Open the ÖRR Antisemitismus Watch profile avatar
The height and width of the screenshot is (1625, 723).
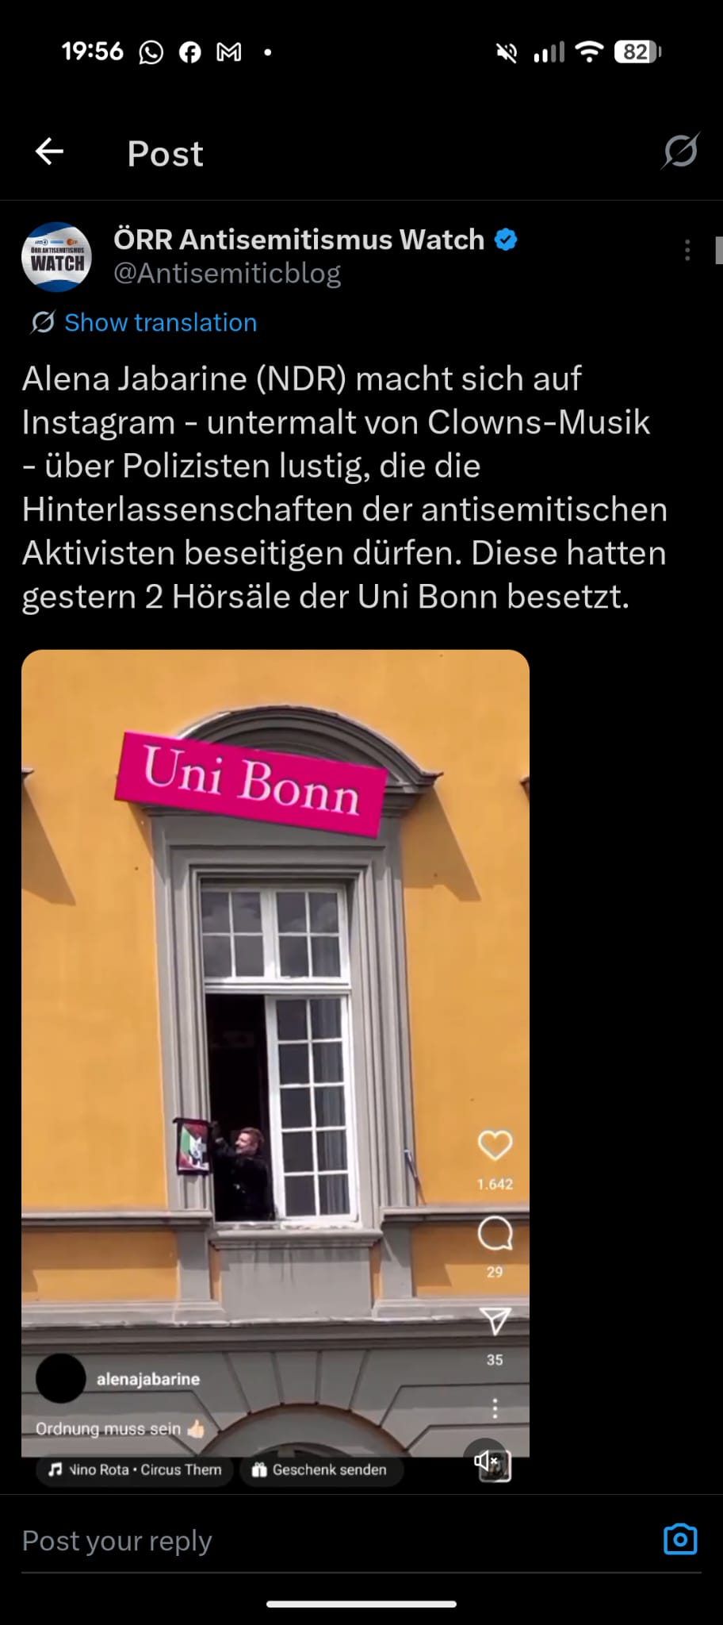click(x=56, y=257)
